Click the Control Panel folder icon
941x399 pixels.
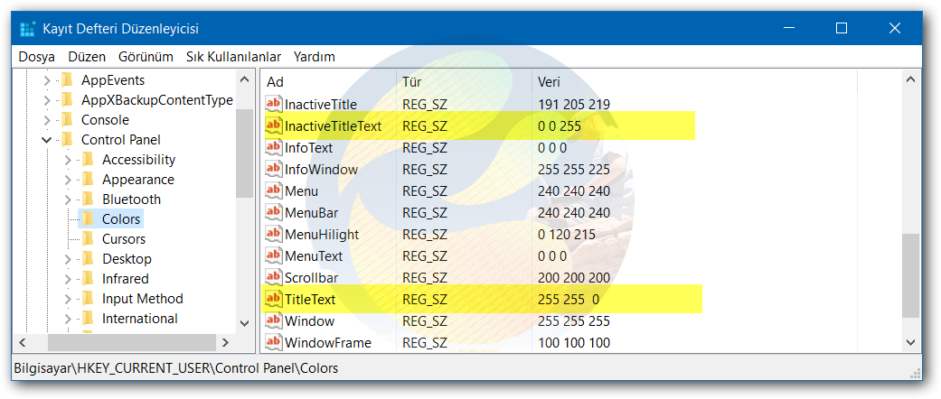67,140
